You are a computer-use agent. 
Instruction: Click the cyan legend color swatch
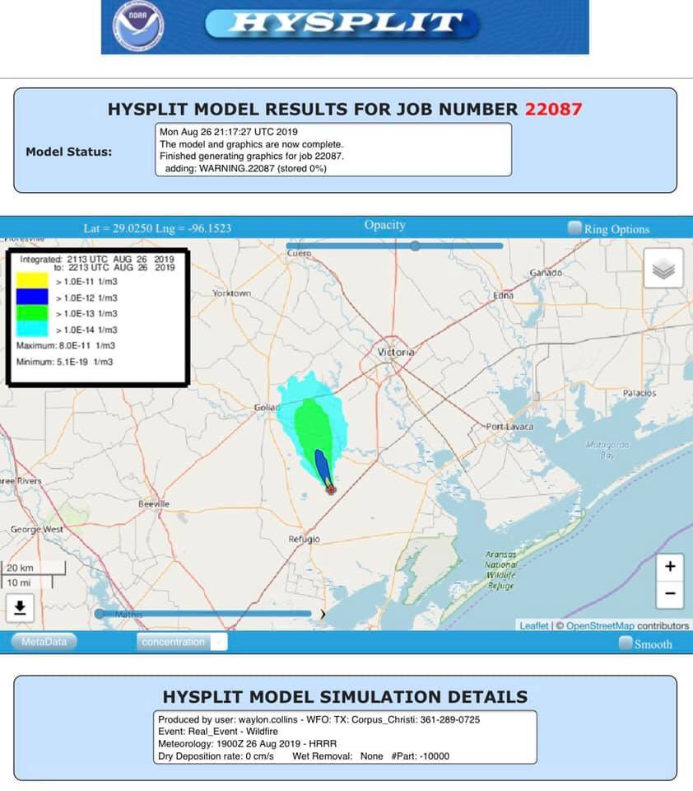[x=32, y=329]
